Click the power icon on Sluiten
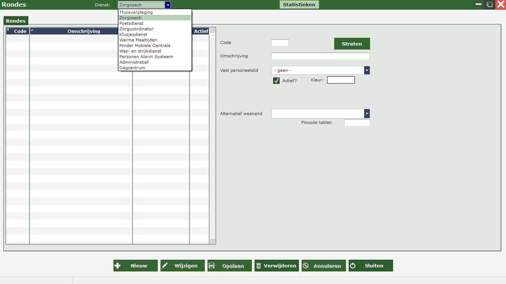Image resolution: width=506 pixels, height=284 pixels. (353, 266)
